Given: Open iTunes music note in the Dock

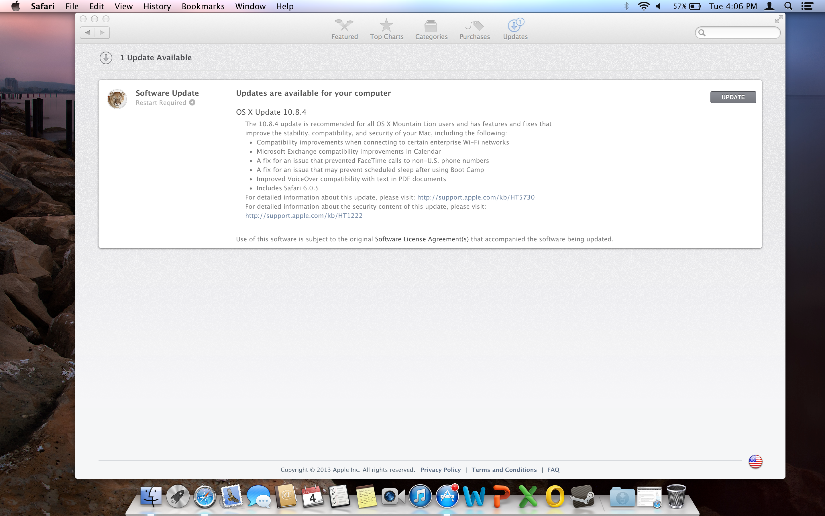Looking at the screenshot, I should 420,497.
